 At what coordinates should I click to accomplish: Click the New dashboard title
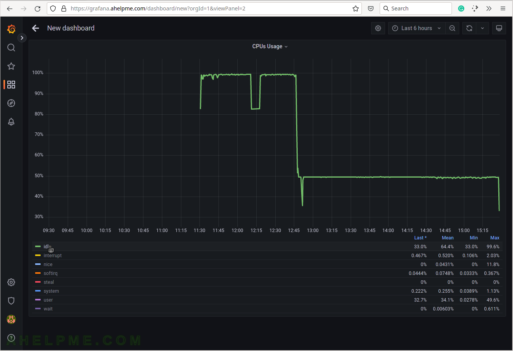(71, 28)
